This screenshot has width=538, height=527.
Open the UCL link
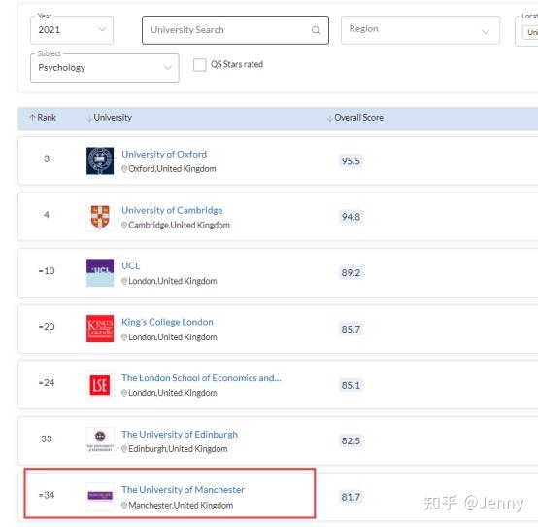130,265
